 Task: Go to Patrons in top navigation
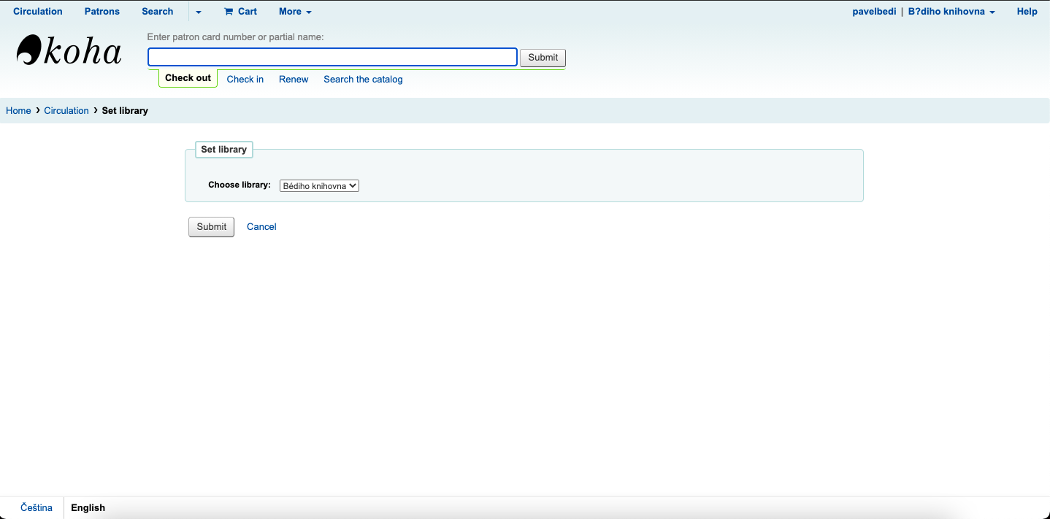(x=101, y=12)
